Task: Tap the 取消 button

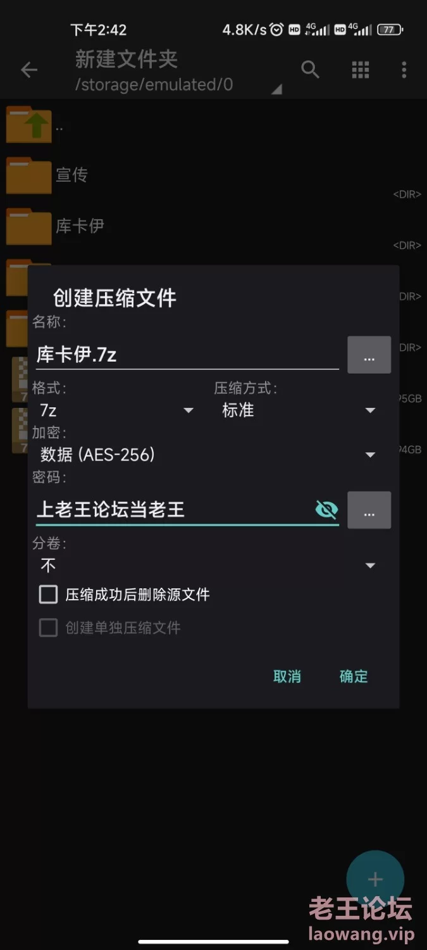Action: point(287,676)
